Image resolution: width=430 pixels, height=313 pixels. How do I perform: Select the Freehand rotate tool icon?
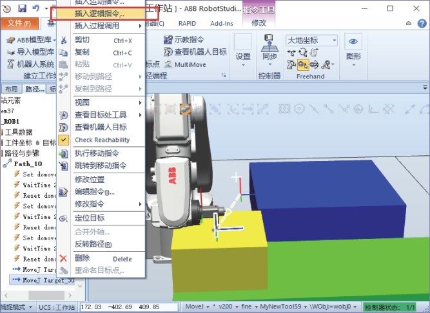(303, 52)
